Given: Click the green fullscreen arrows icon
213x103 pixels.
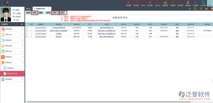Looking at the screenshot, I should point(195,8).
